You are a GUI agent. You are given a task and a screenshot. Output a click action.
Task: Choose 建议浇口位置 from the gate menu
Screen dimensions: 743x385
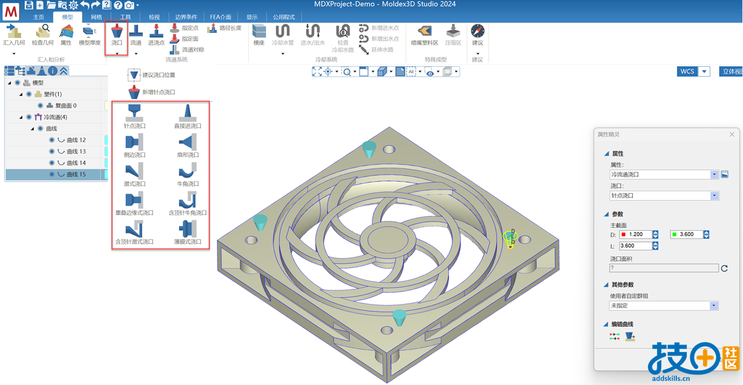point(151,75)
